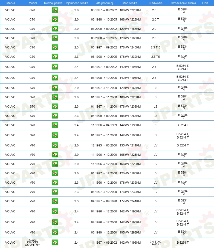Click petrol icon in V70 177kW / 241KM row
Screen dimensions: 214x248
pyautogui.click(x=55, y=201)
